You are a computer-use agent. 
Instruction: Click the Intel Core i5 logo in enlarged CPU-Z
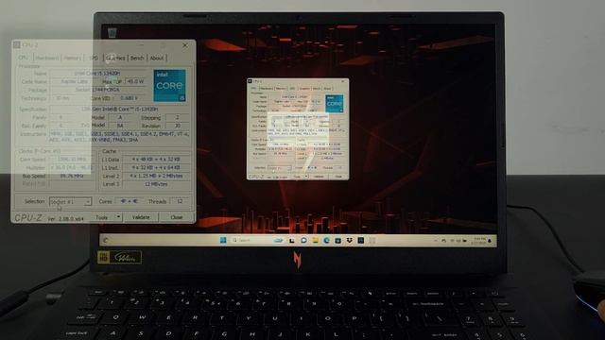(x=169, y=86)
